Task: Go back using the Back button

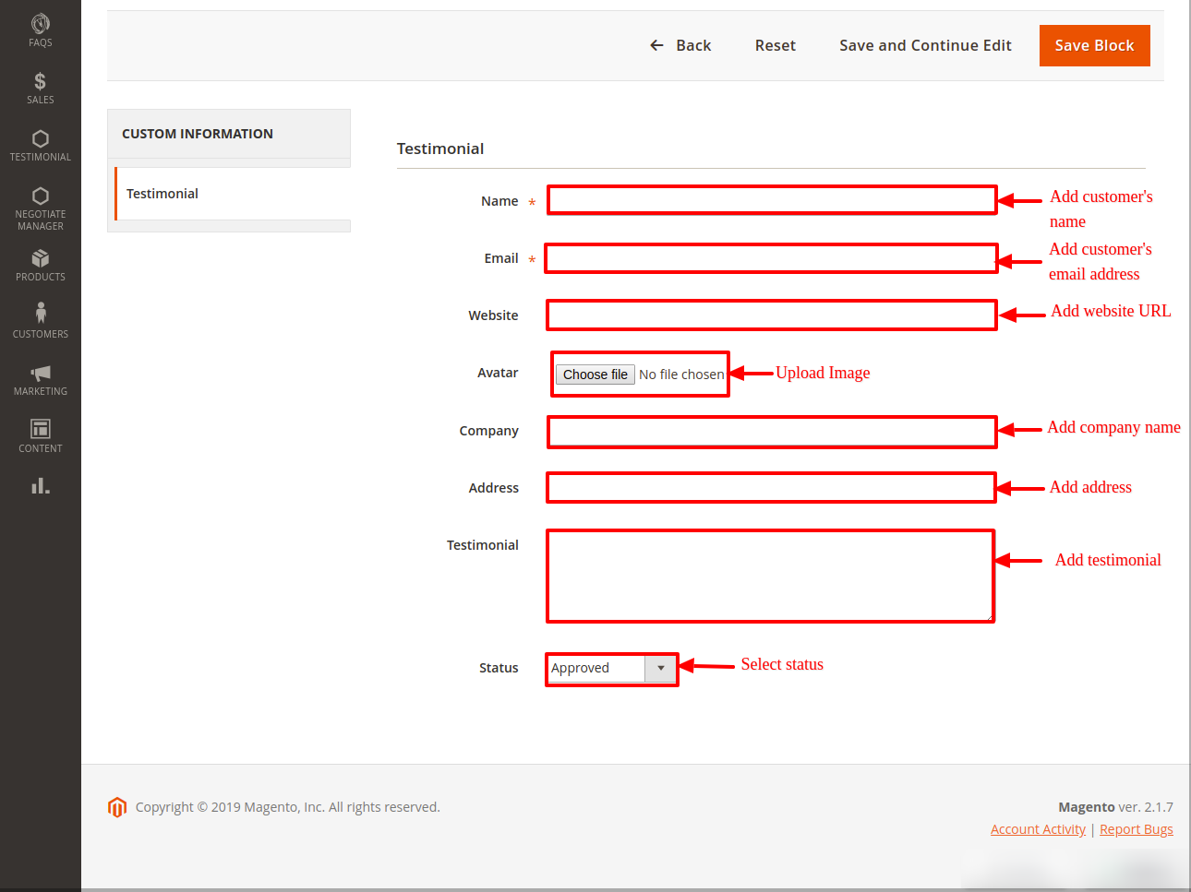Action: click(680, 45)
